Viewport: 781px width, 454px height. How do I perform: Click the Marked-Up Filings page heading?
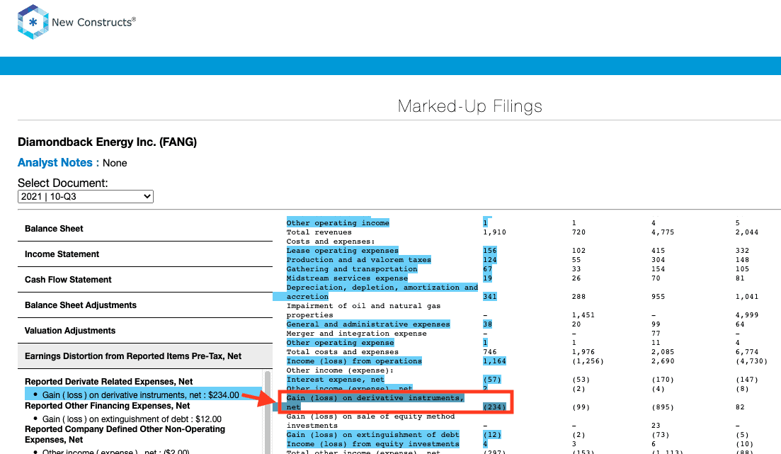point(469,106)
